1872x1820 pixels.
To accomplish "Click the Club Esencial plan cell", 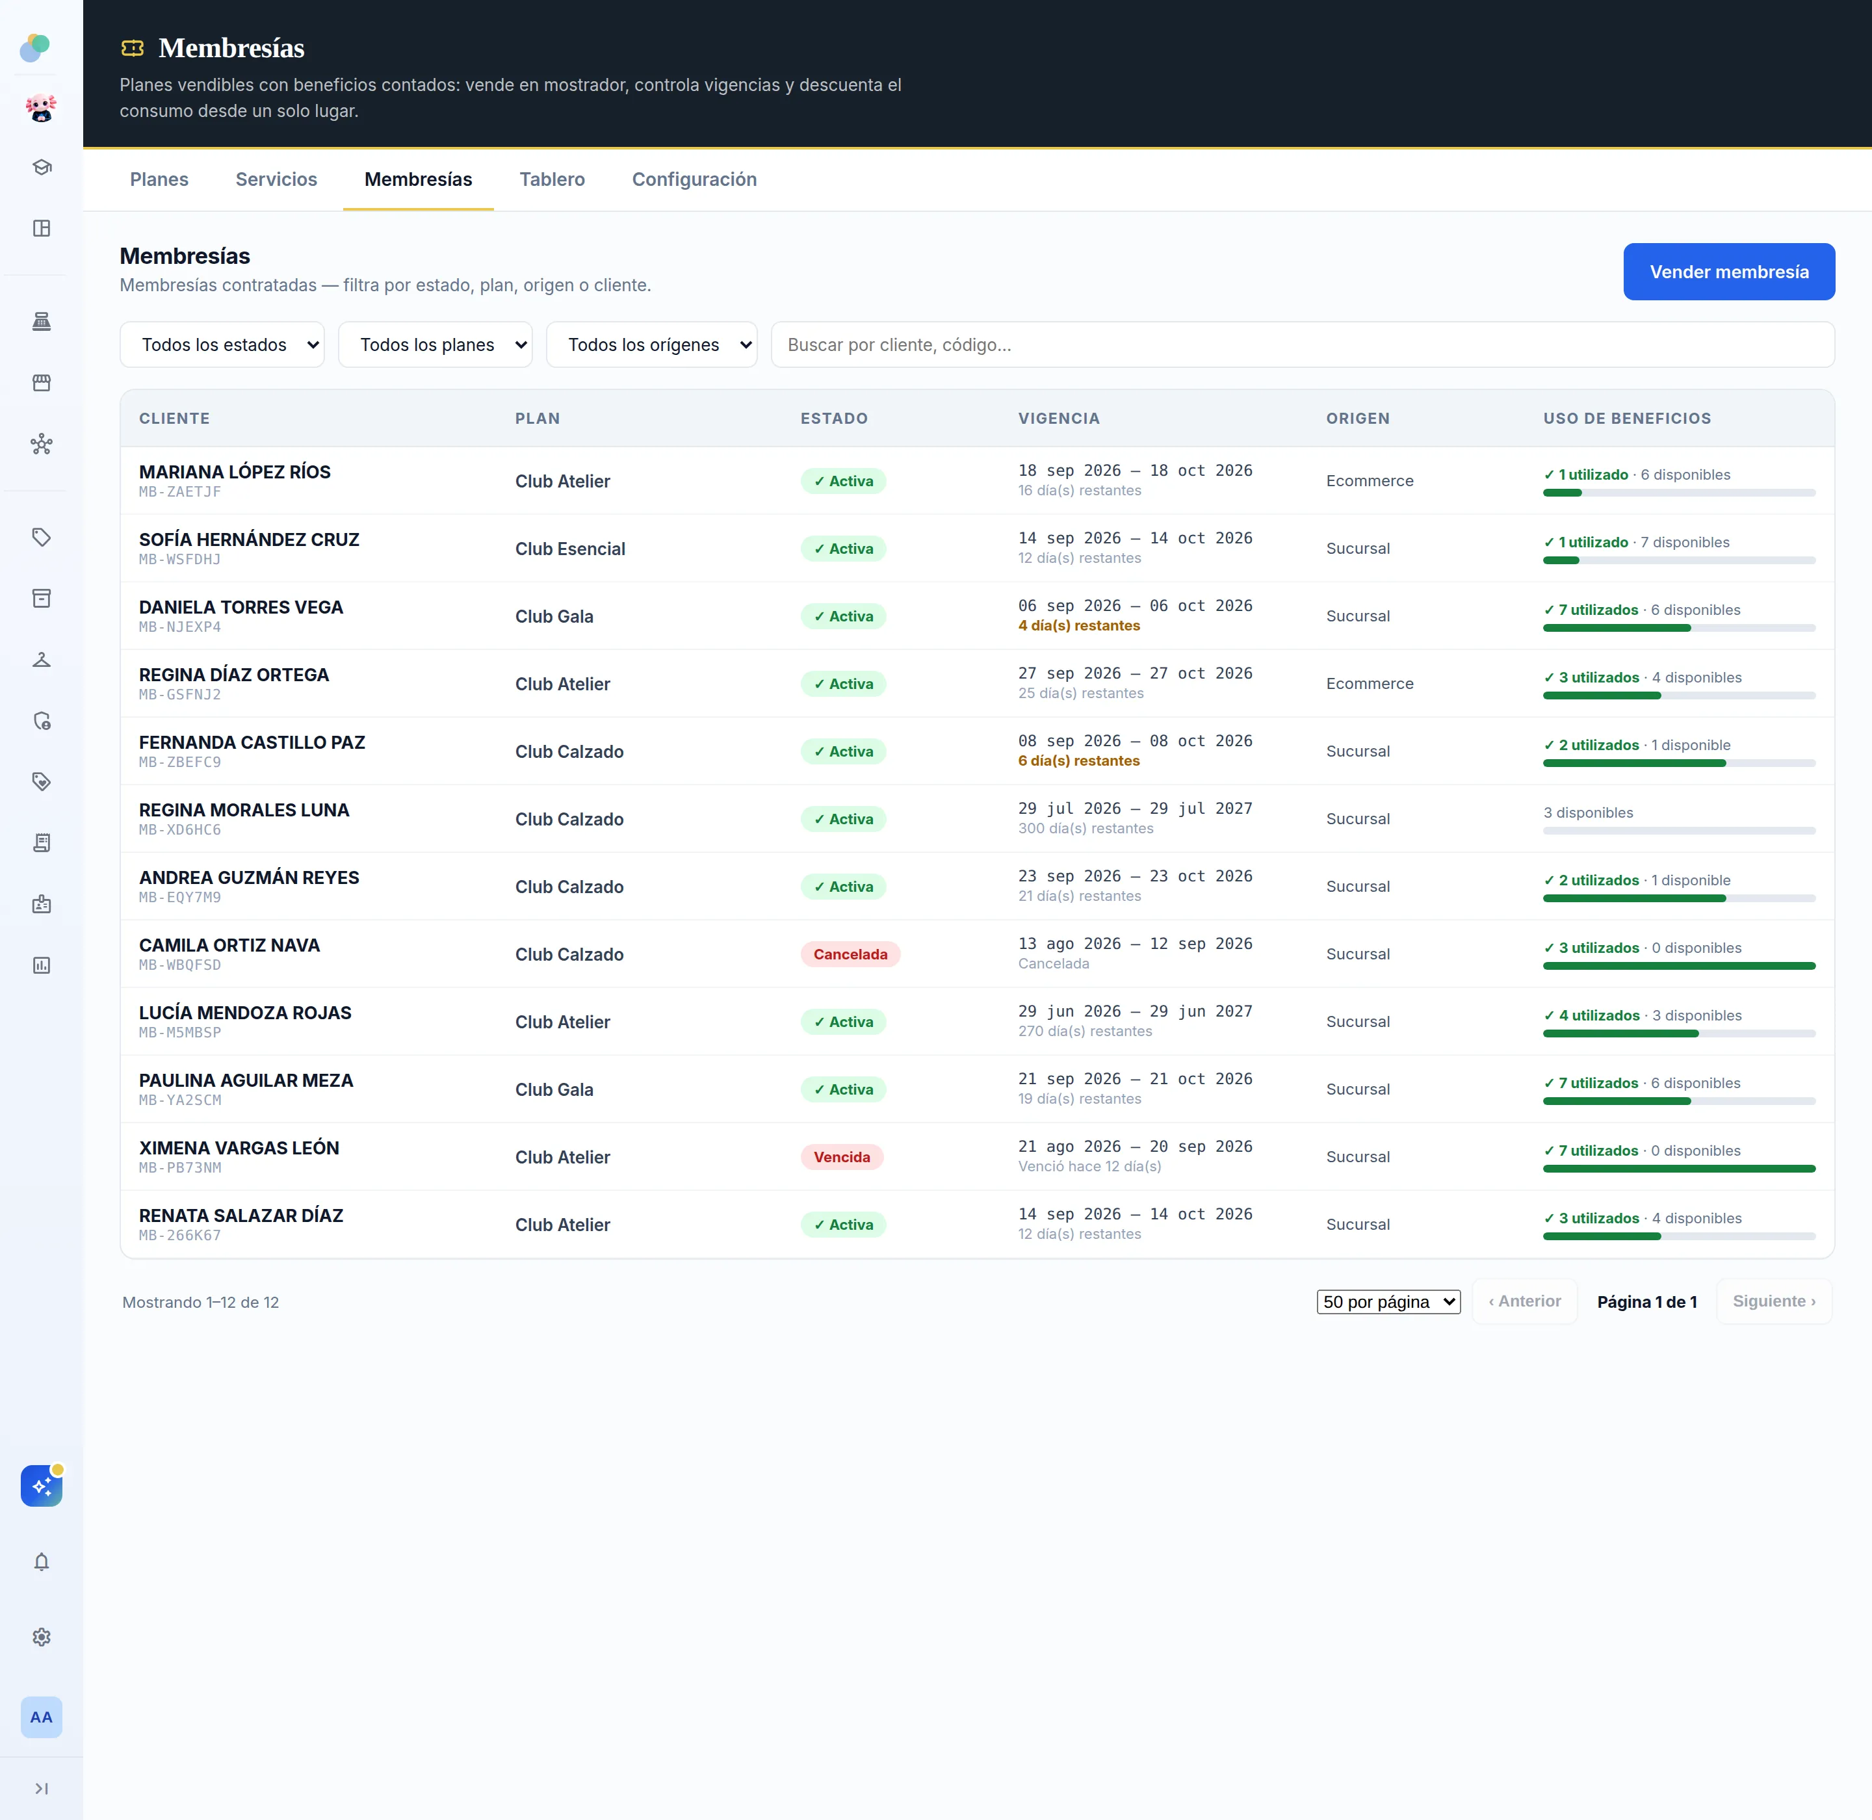I will tap(570, 549).
